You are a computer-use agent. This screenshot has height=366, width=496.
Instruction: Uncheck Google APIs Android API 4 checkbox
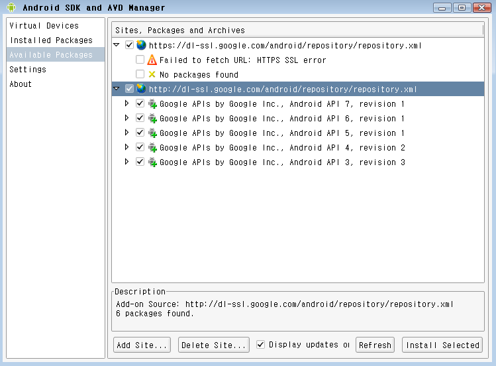click(140, 147)
